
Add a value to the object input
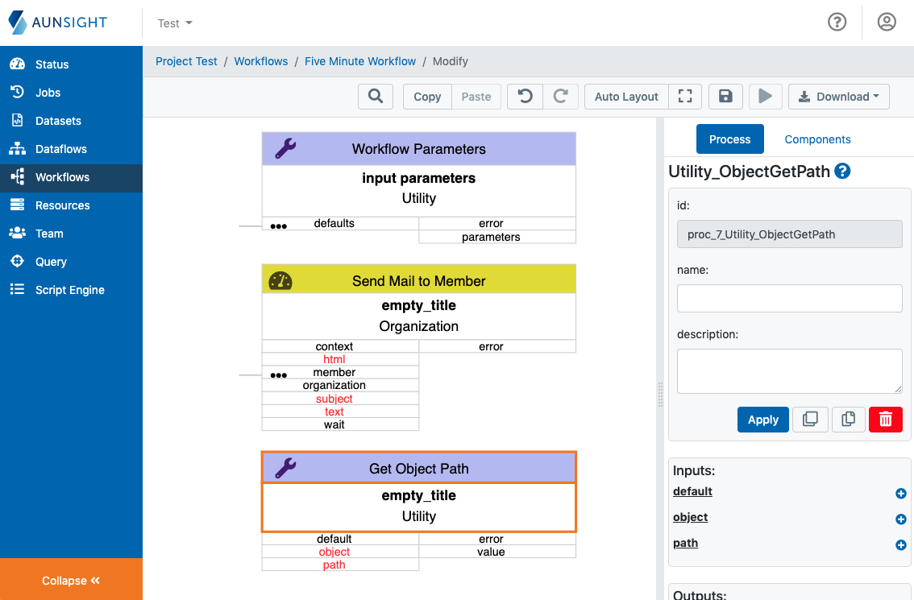tap(900, 519)
